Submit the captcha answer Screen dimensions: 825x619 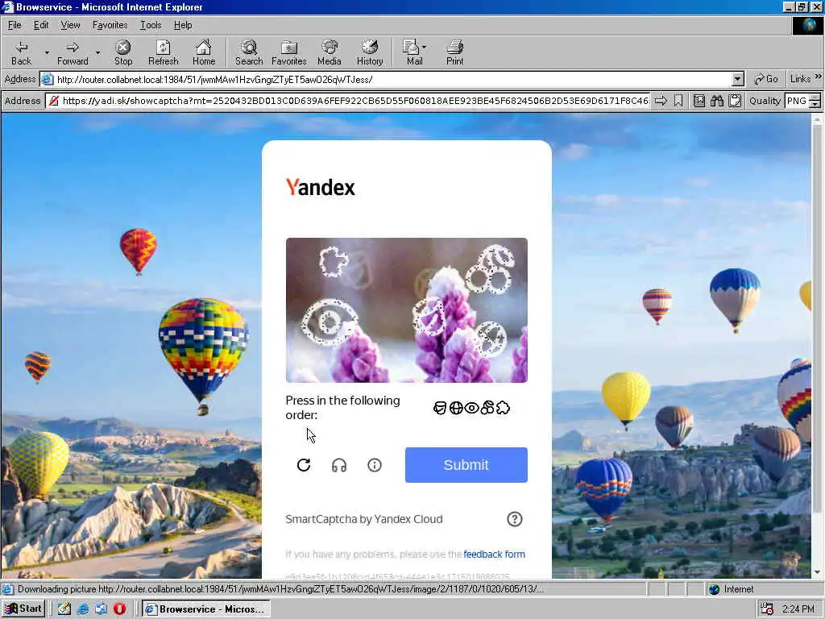point(466,465)
